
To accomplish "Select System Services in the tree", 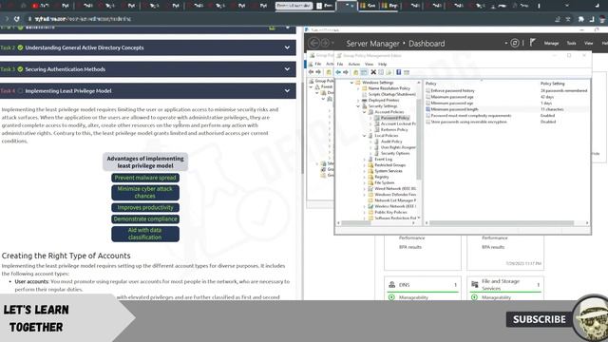I will [389, 171].
